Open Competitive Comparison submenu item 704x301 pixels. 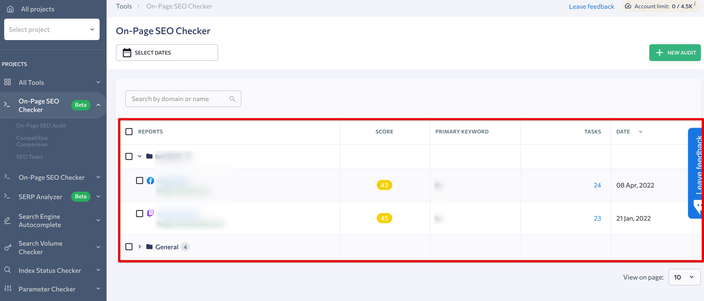click(x=32, y=141)
